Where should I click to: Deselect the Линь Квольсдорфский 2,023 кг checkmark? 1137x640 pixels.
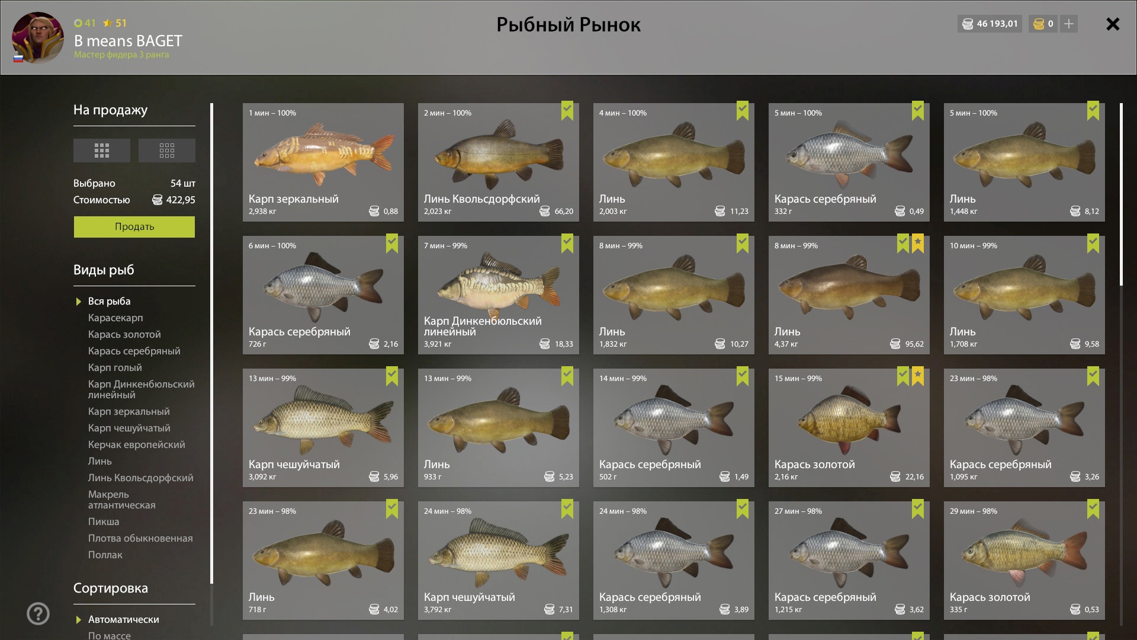click(567, 110)
